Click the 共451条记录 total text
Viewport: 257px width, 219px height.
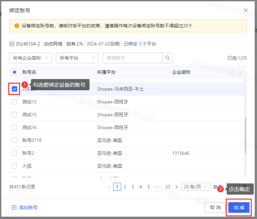[x=22, y=187]
